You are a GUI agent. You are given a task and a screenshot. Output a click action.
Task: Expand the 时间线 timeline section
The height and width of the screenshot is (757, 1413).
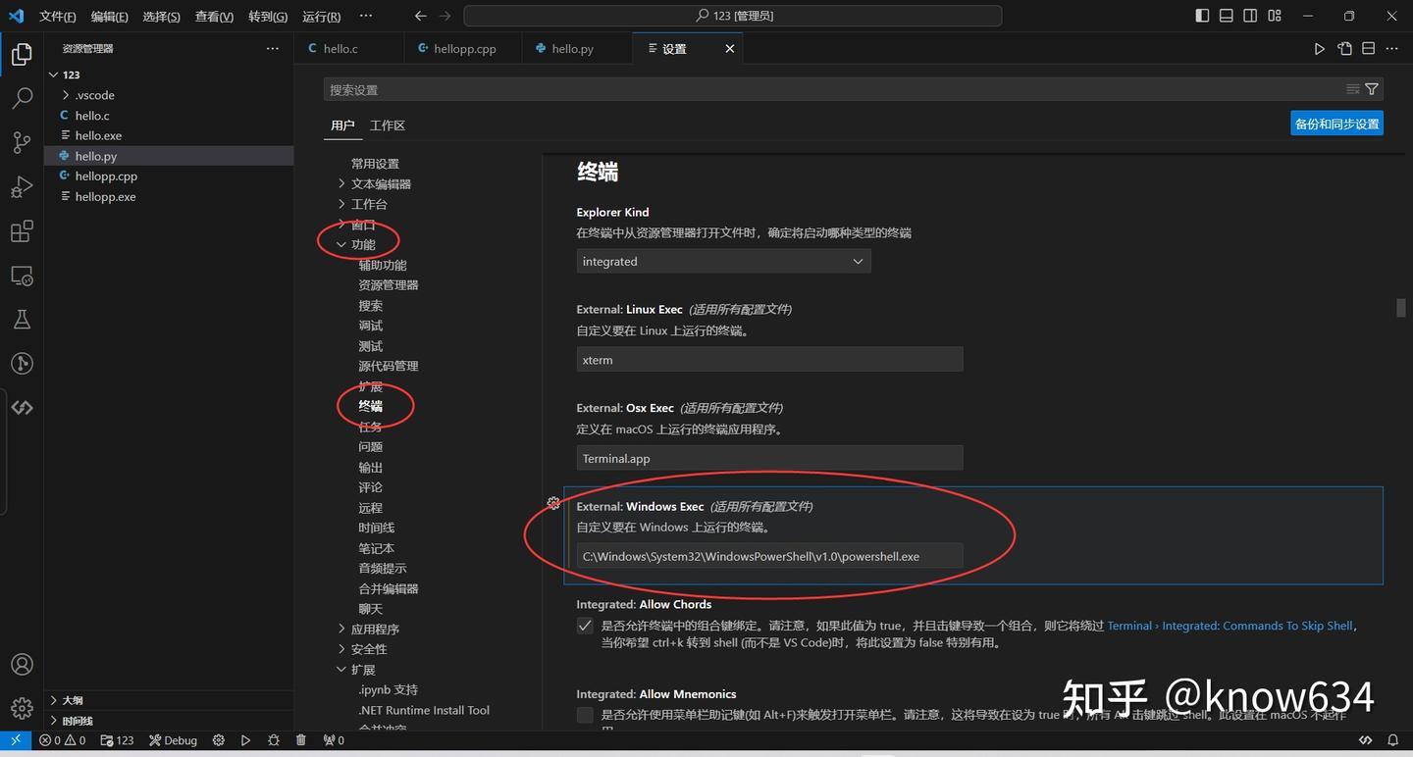pos(169,721)
